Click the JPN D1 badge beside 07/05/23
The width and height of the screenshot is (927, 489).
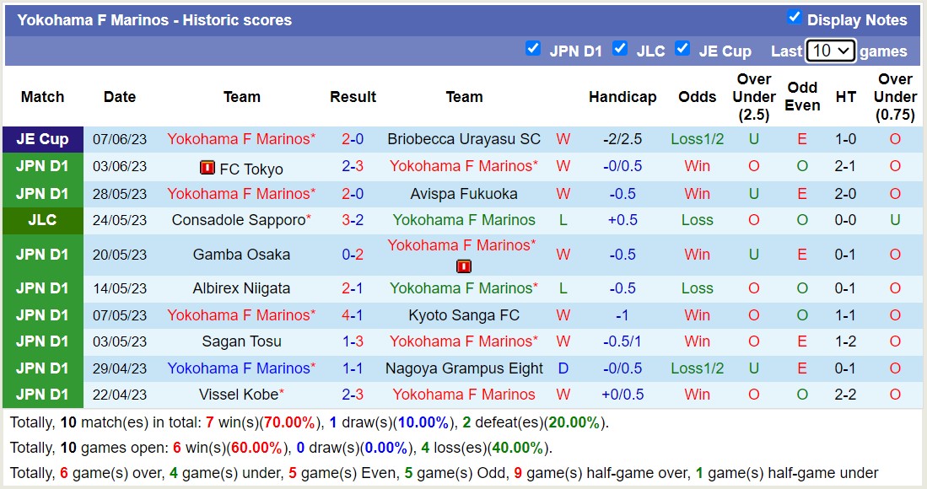[x=42, y=314]
